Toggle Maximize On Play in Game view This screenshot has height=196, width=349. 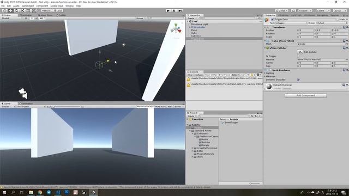click(145, 107)
